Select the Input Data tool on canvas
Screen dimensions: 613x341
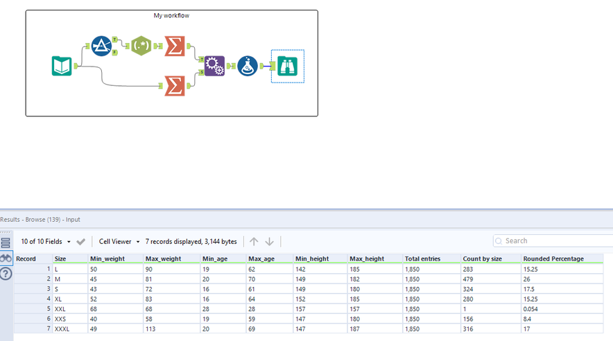[x=62, y=66]
